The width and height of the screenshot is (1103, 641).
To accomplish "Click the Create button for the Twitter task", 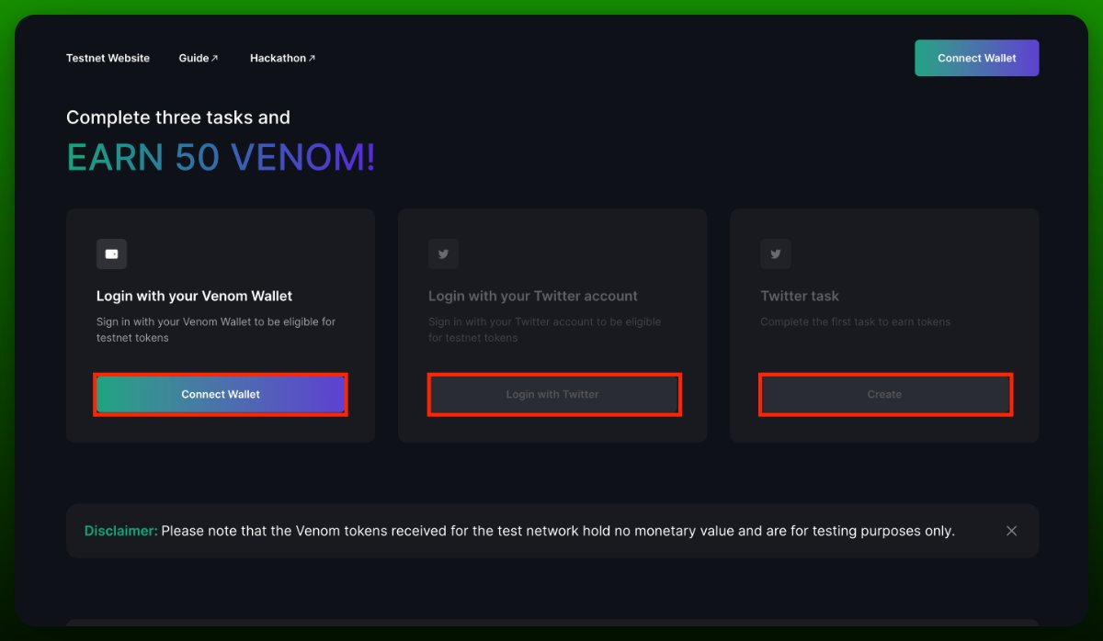I will pyautogui.click(x=884, y=394).
